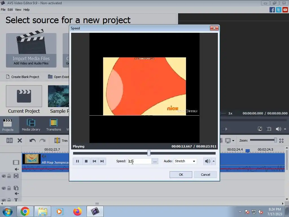The width and height of the screenshot is (289, 217).
Task: Switch to the Transitions tab
Action: click(54, 125)
